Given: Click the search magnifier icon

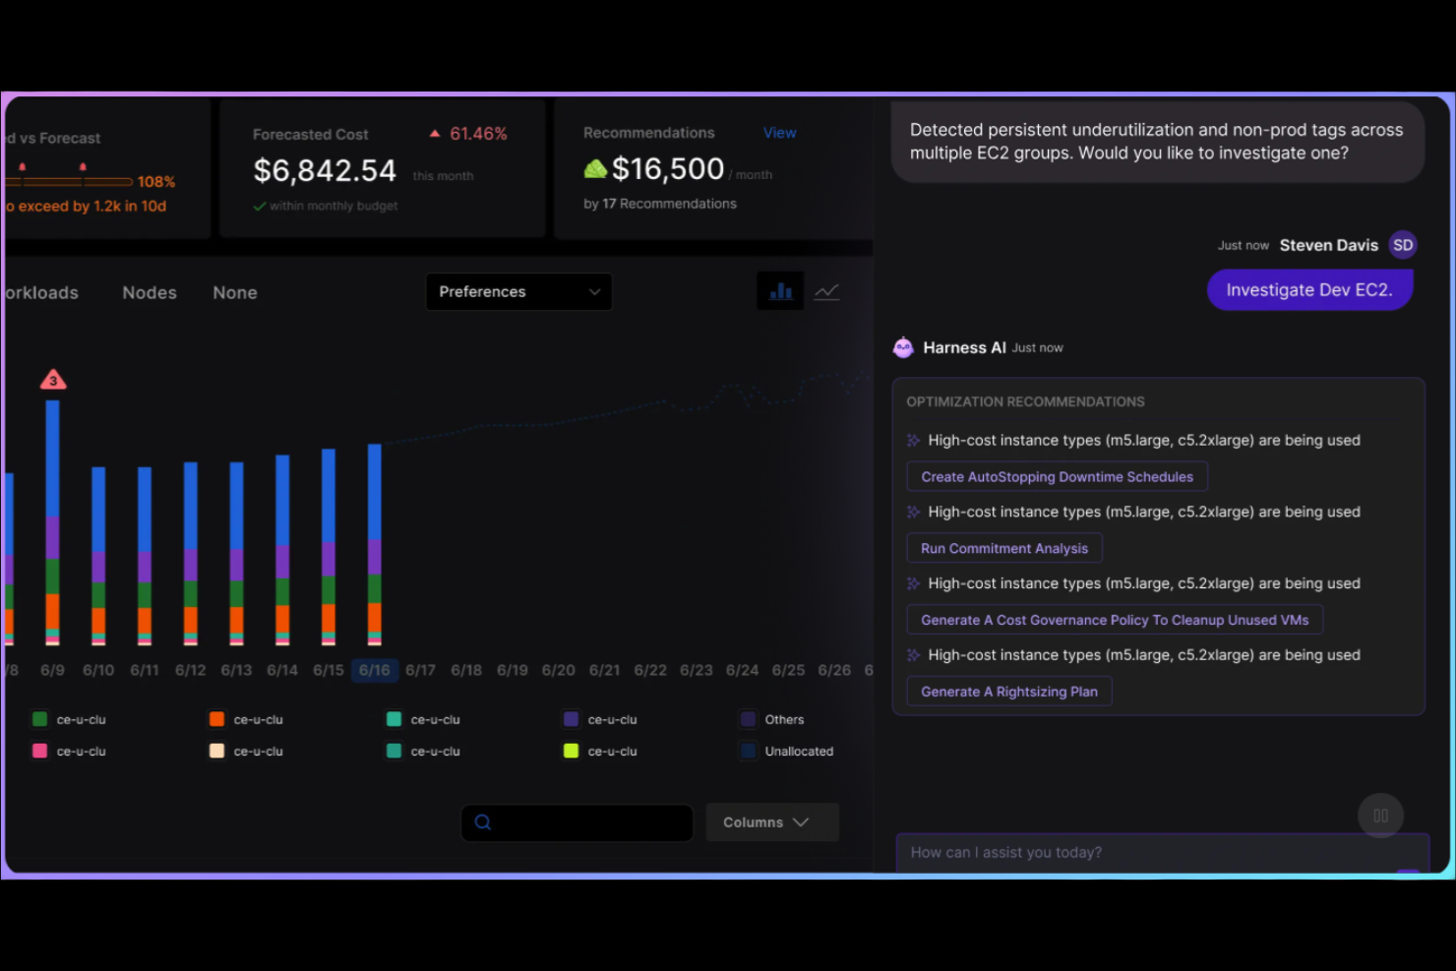Looking at the screenshot, I should coord(482,821).
